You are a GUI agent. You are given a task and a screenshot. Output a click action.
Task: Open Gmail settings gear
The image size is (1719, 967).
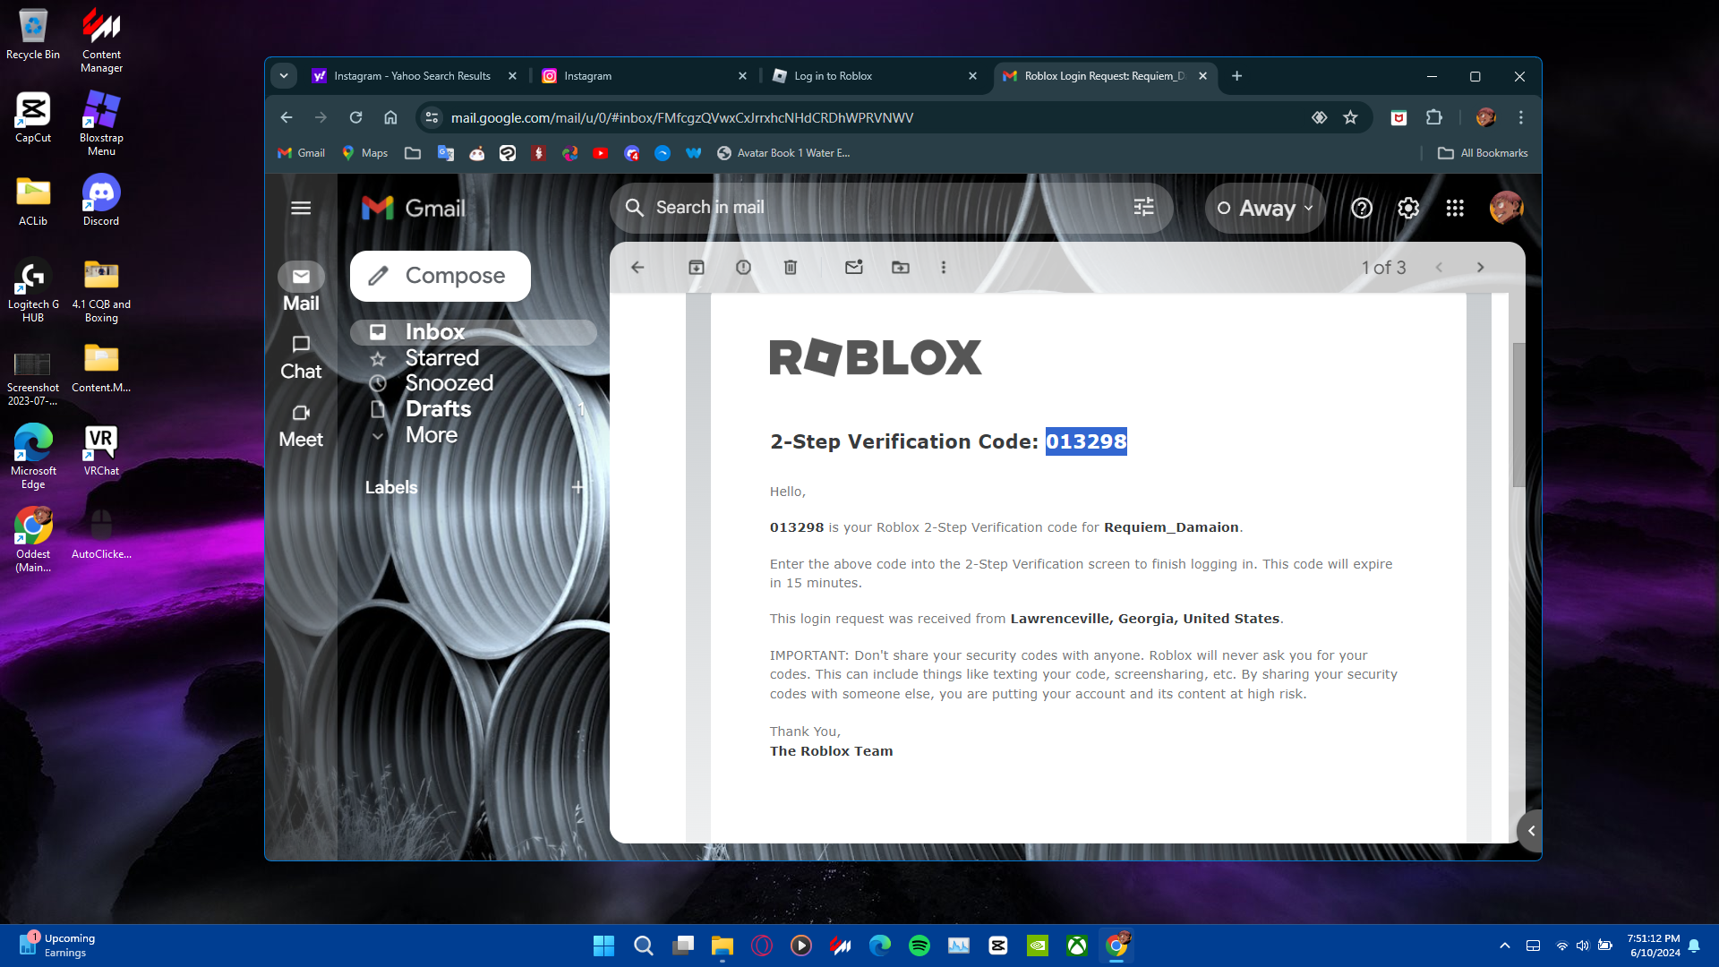click(1408, 208)
